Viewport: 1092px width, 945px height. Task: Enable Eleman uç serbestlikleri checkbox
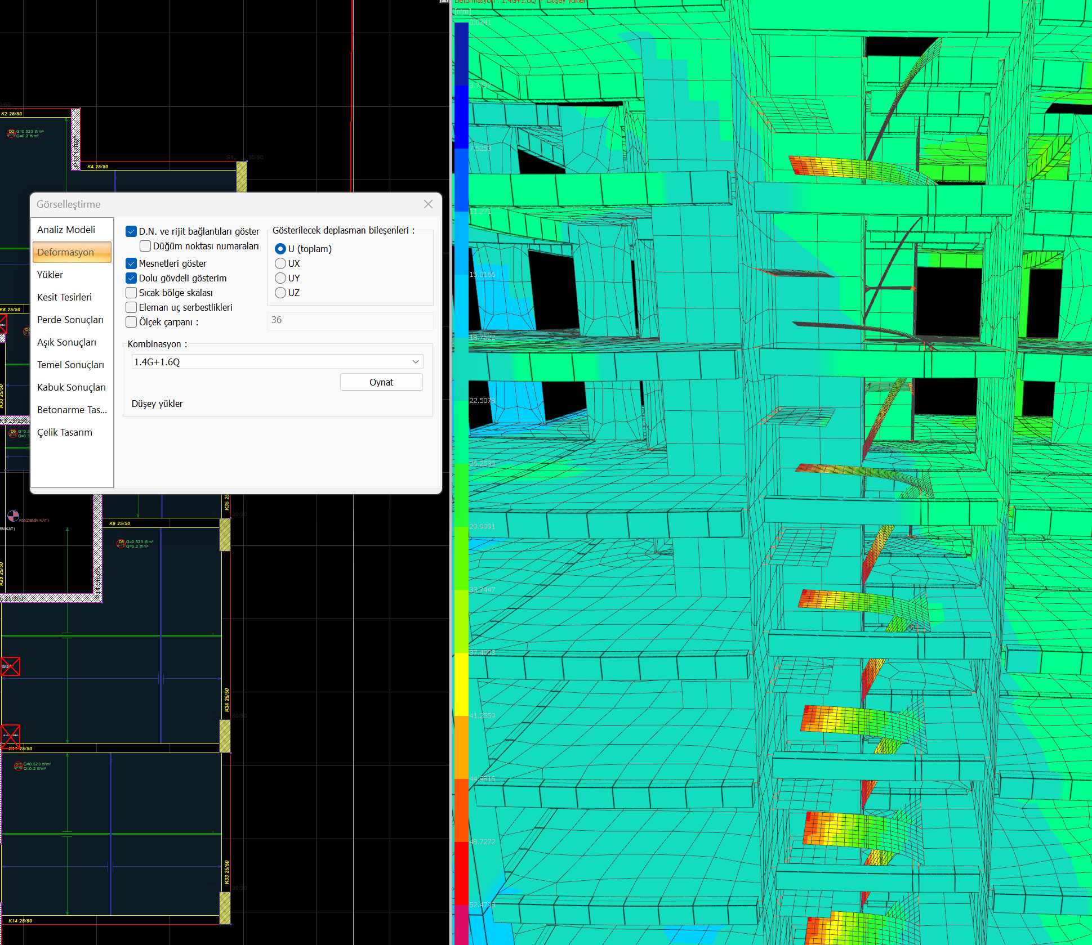[131, 307]
